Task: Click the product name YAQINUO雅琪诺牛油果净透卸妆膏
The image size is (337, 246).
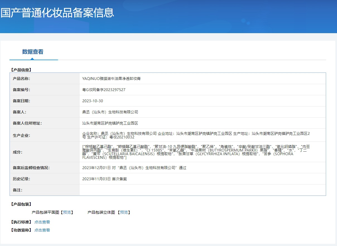Action: point(112,79)
